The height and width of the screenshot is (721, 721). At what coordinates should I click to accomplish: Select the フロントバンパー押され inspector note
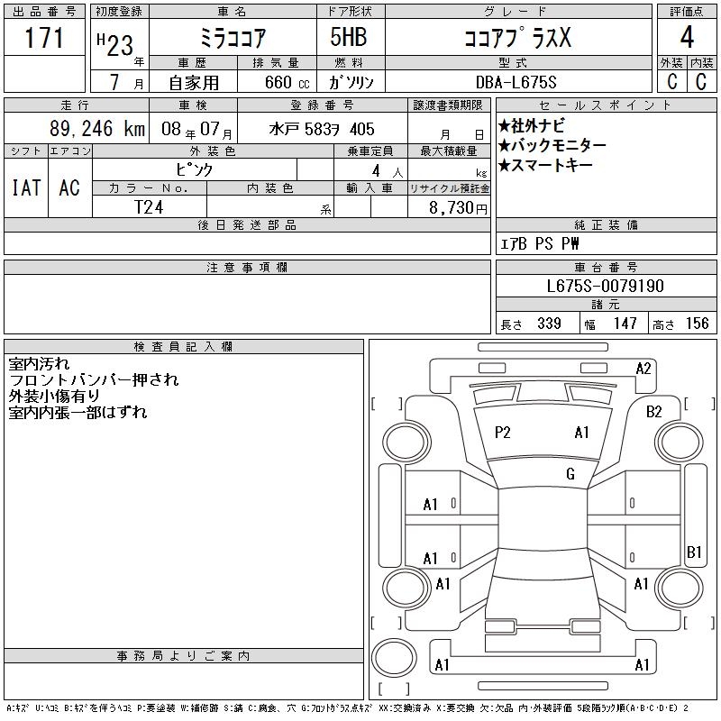pyautogui.click(x=94, y=379)
